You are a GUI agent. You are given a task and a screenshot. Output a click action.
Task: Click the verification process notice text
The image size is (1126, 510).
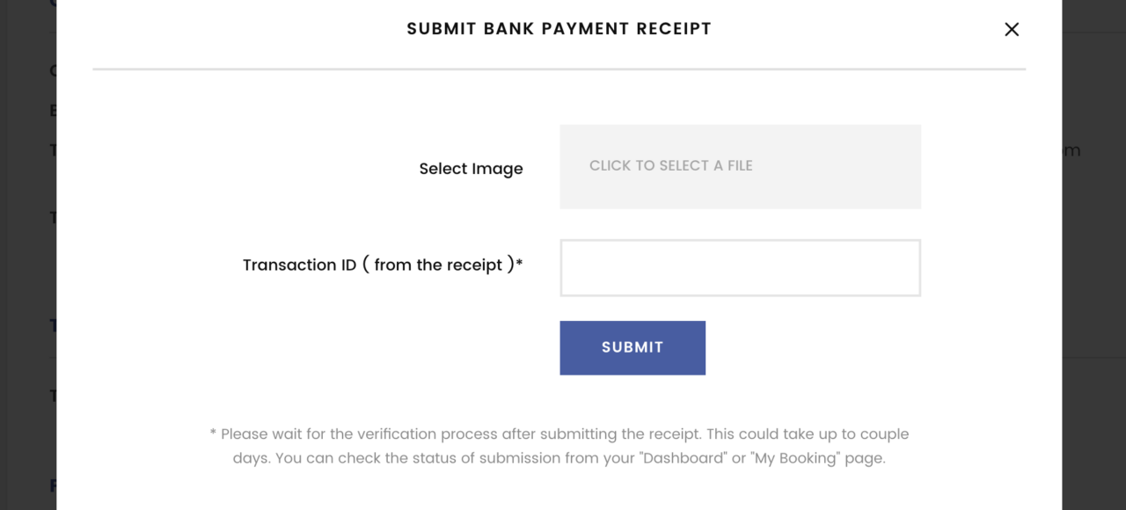point(559,434)
